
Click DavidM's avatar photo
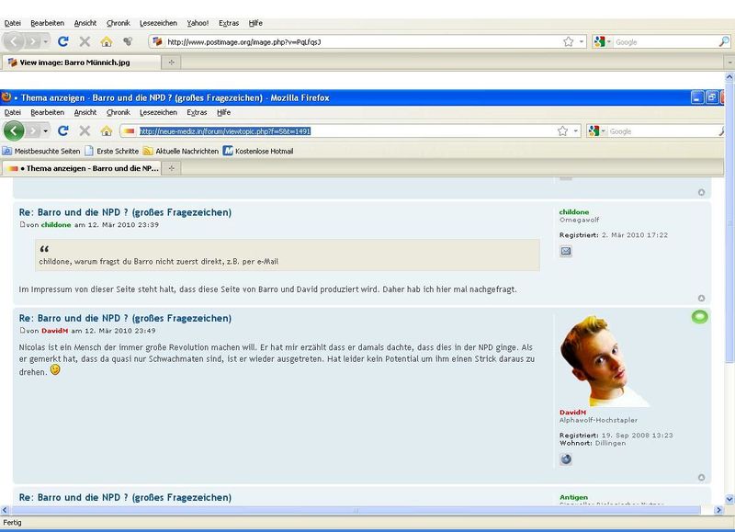tap(601, 362)
